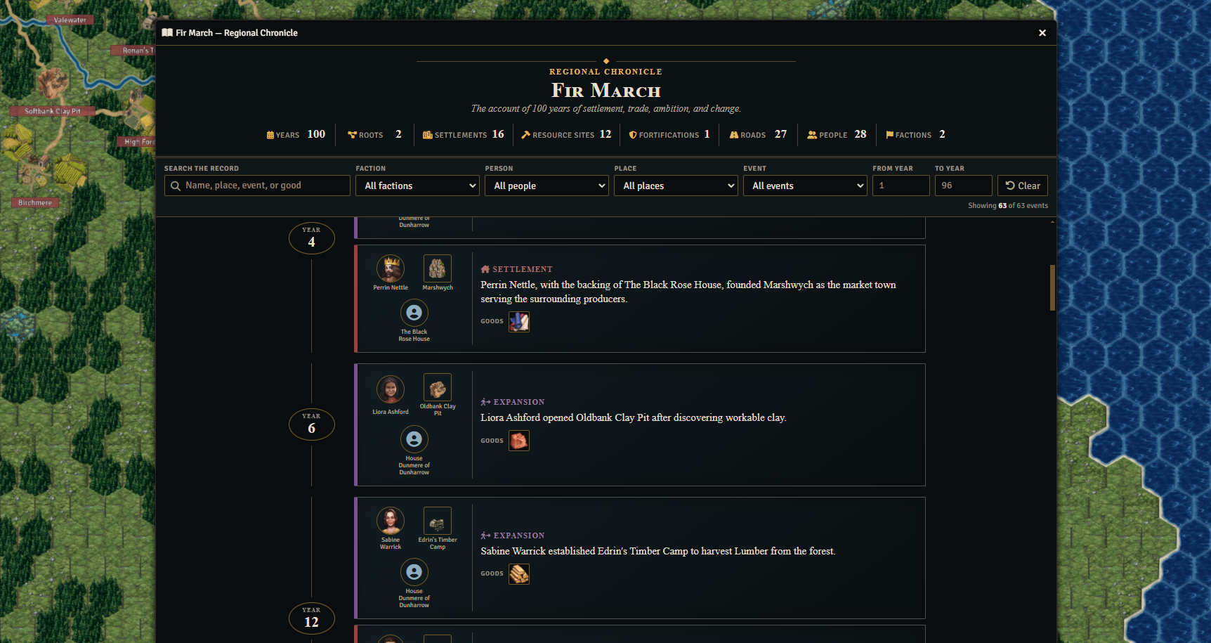
Task: Click Liora Ashford's portrait icon
Action: tap(391, 389)
